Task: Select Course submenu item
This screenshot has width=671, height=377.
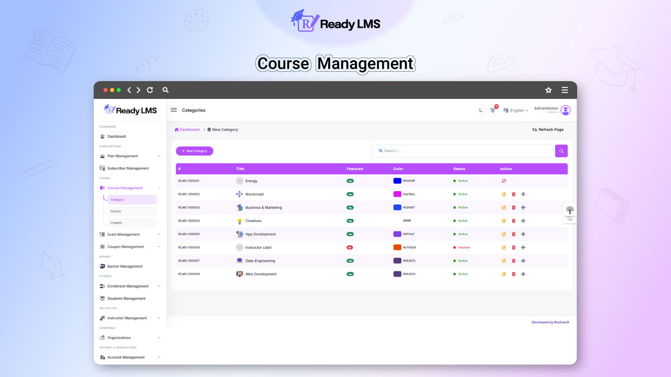Action: 132,211
